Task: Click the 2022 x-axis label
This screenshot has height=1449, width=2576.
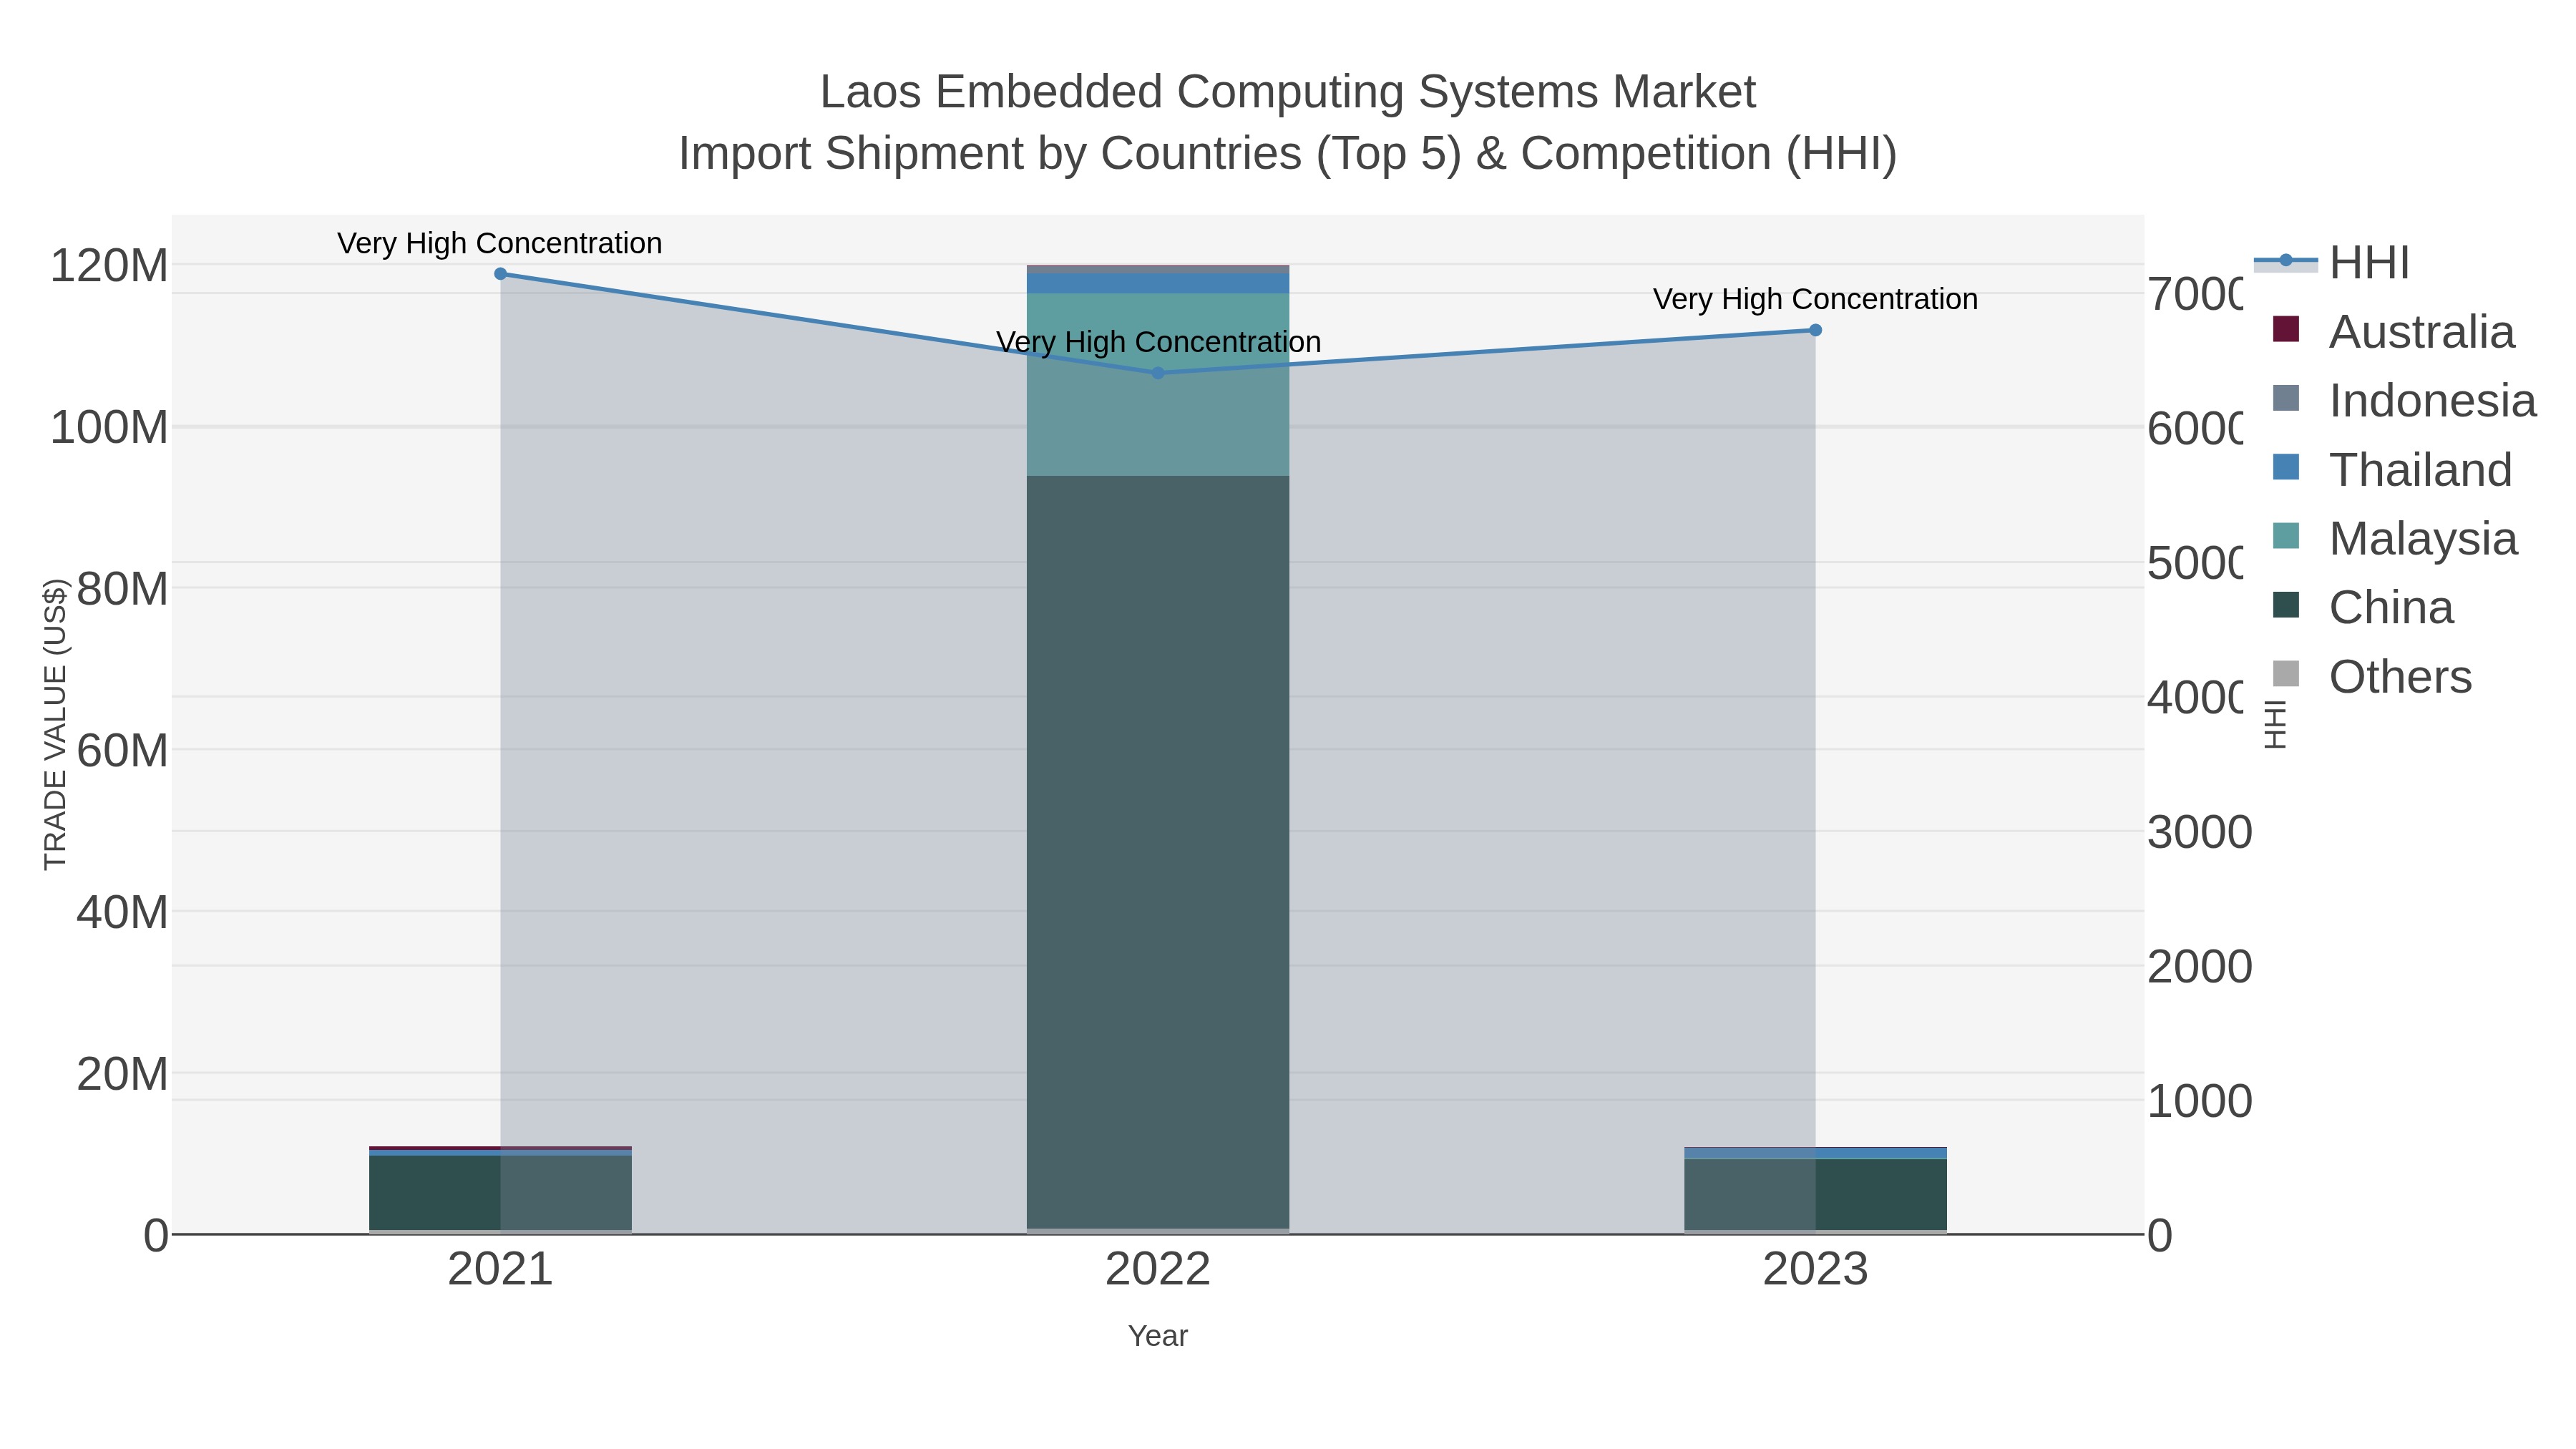Action: click(1158, 1270)
